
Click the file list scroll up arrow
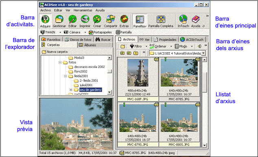[x=205, y=59]
